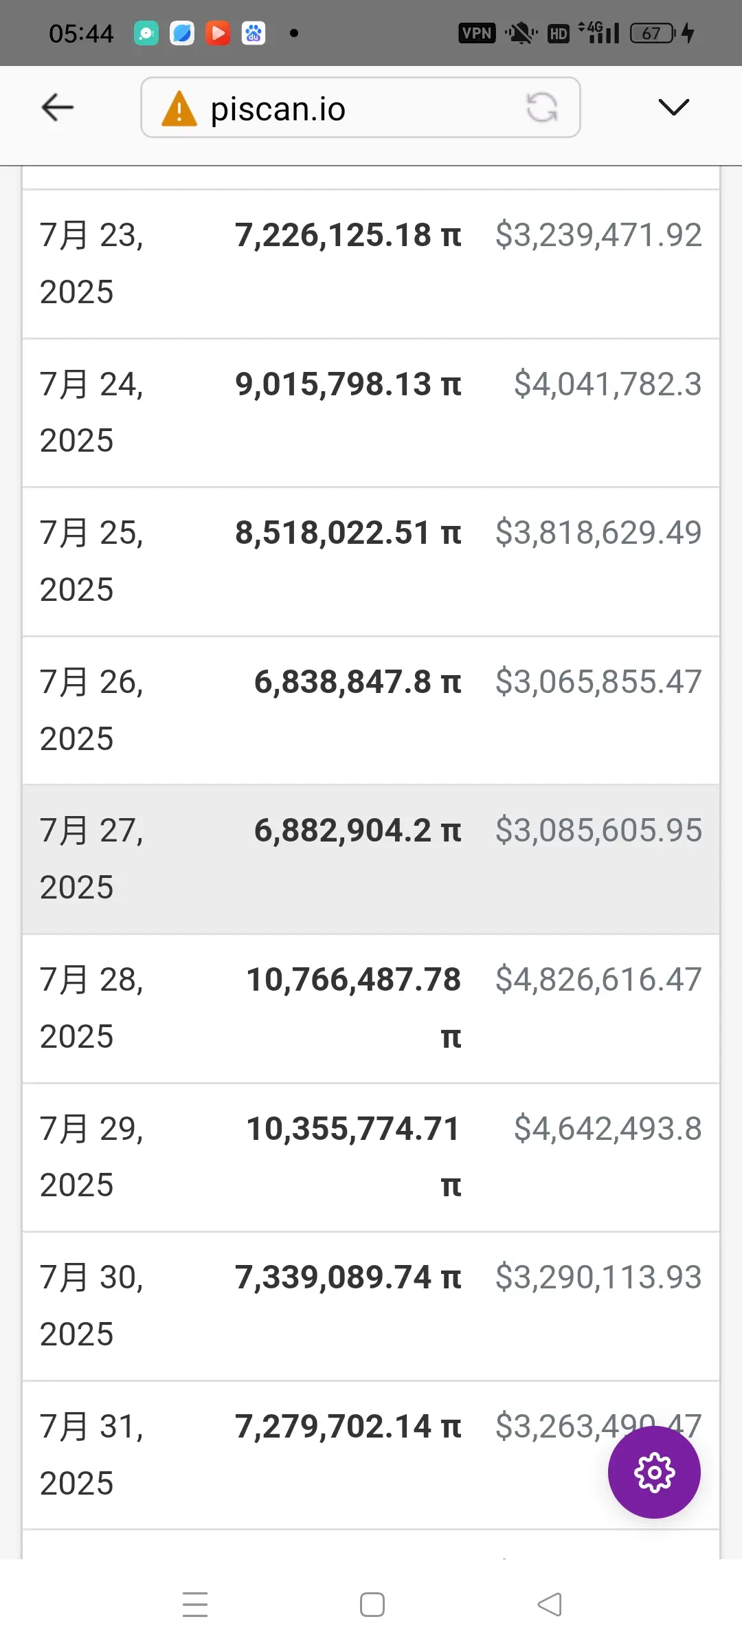Tap the back arrow icon
Screen dimensions: 742x1650
tap(58, 108)
